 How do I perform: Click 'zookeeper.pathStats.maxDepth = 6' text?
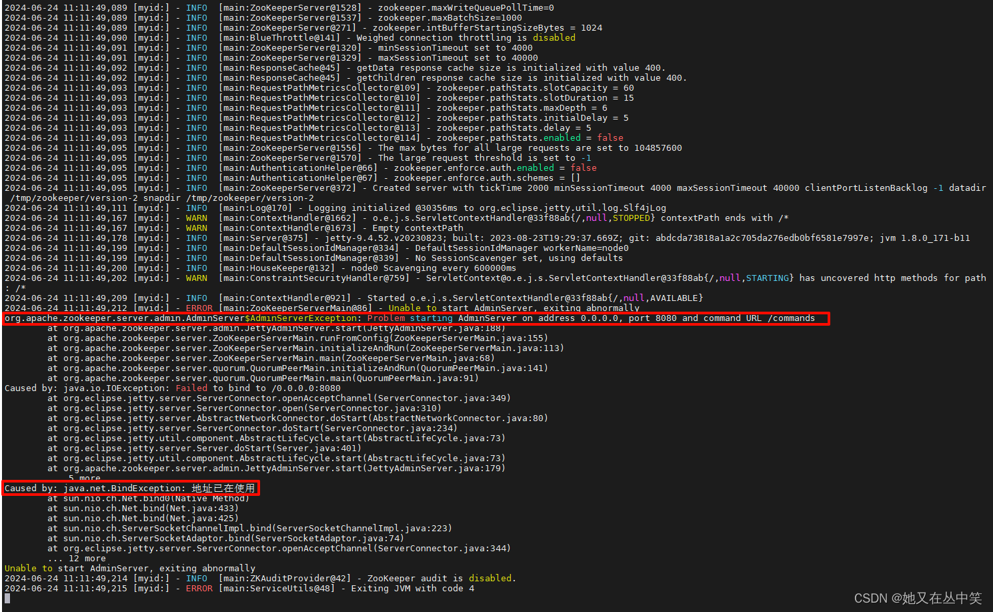coord(522,108)
